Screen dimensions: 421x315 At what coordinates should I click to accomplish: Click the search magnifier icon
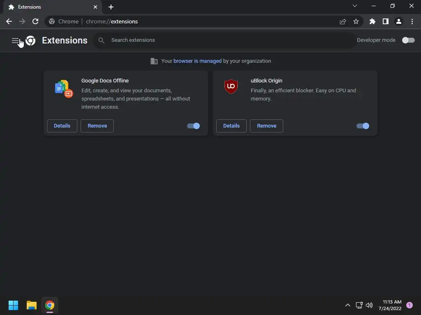101,40
